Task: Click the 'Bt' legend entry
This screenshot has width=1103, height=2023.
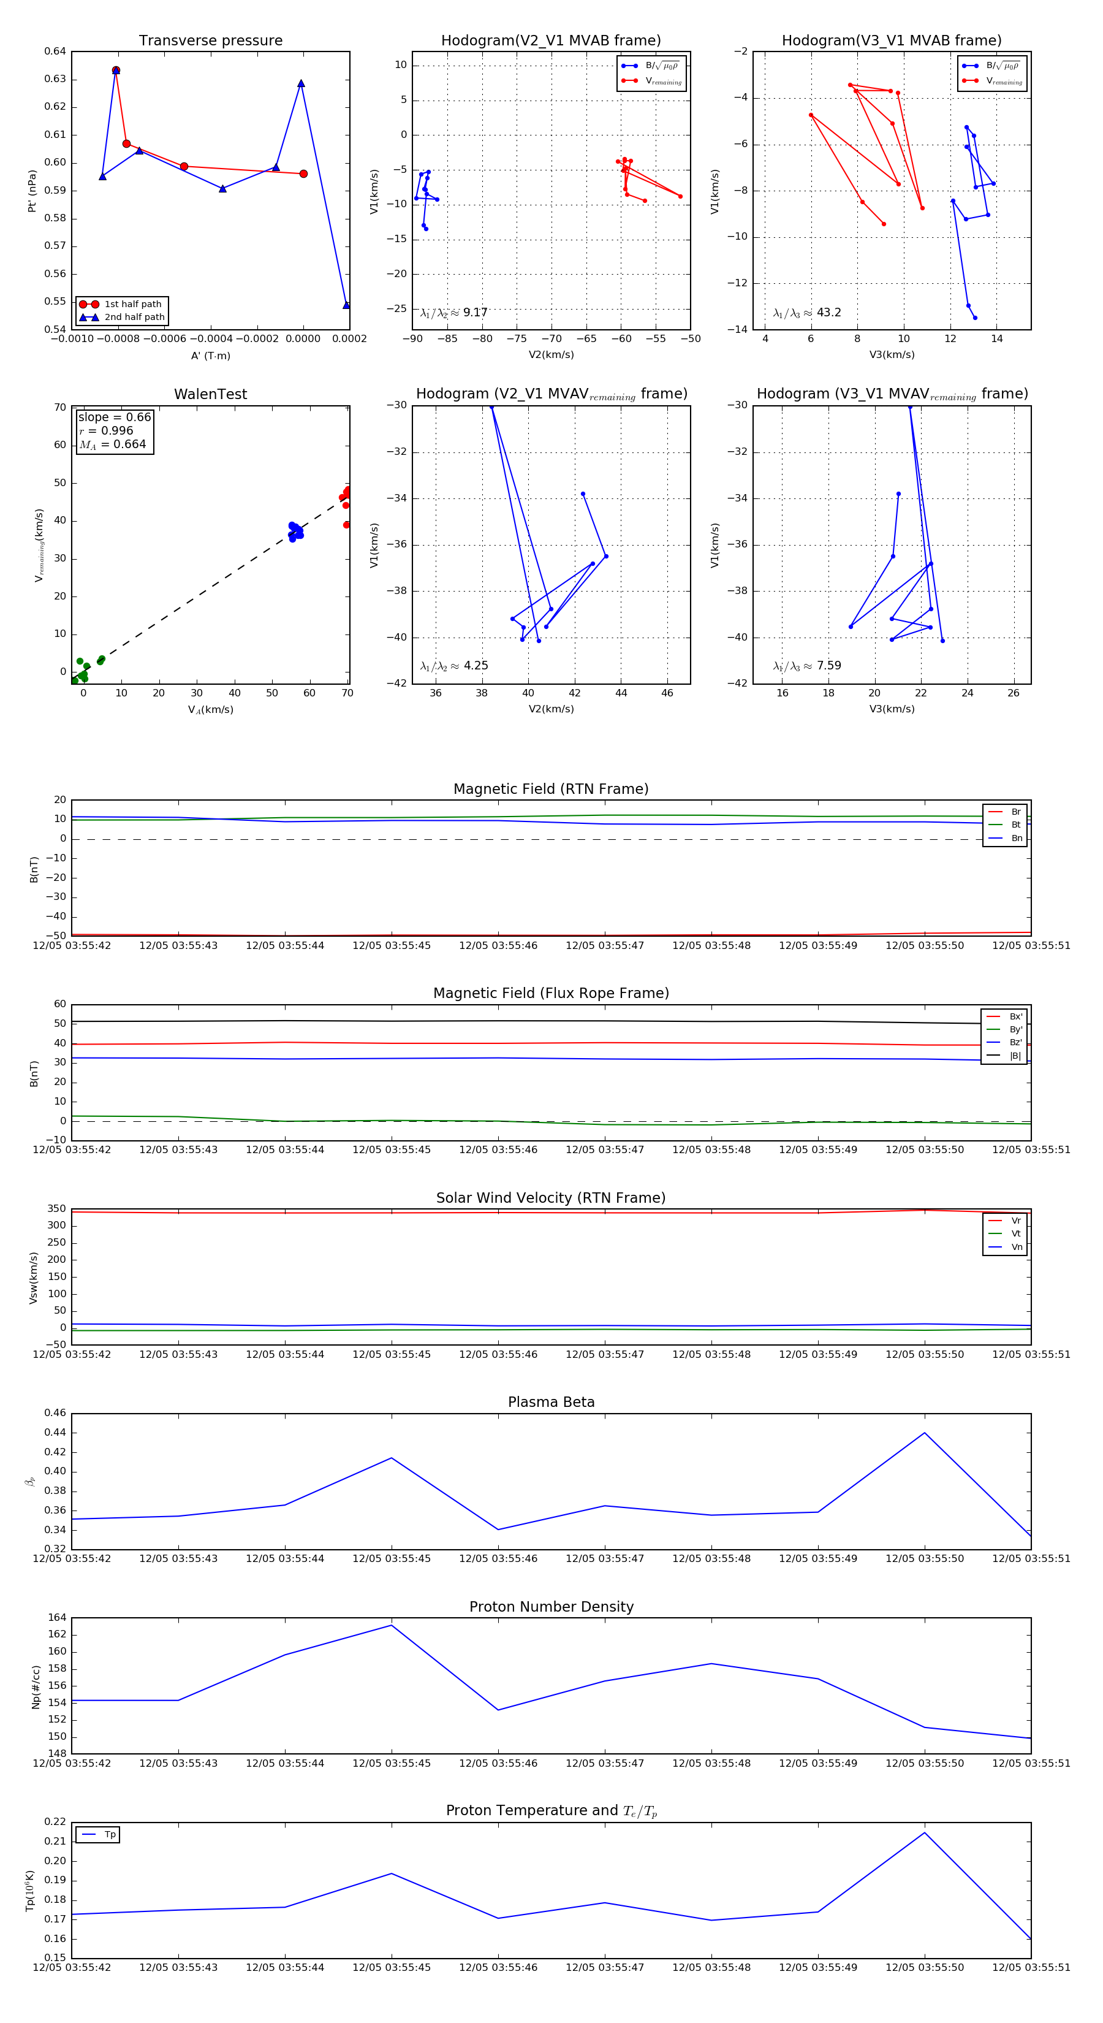Action: coord(1005,825)
